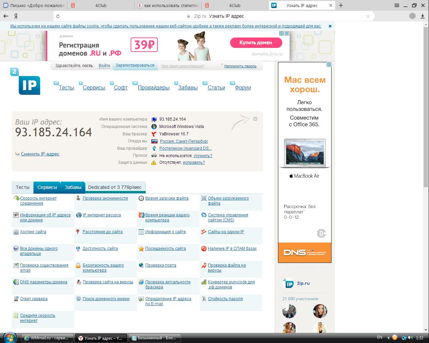
Task: Open the Конвертер punycode link
Action: click(231, 284)
